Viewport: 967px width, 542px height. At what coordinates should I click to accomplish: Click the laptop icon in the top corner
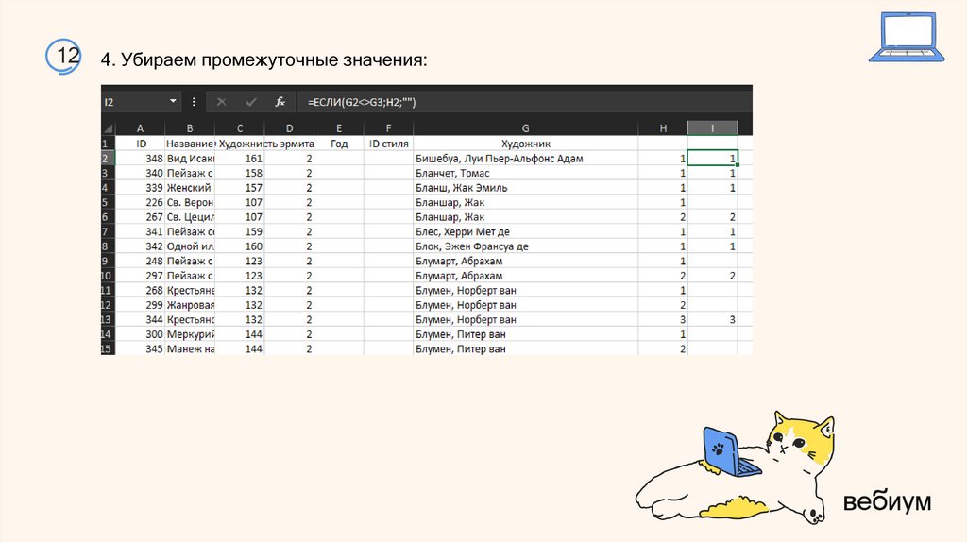pyautogui.click(x=907, y=37)
